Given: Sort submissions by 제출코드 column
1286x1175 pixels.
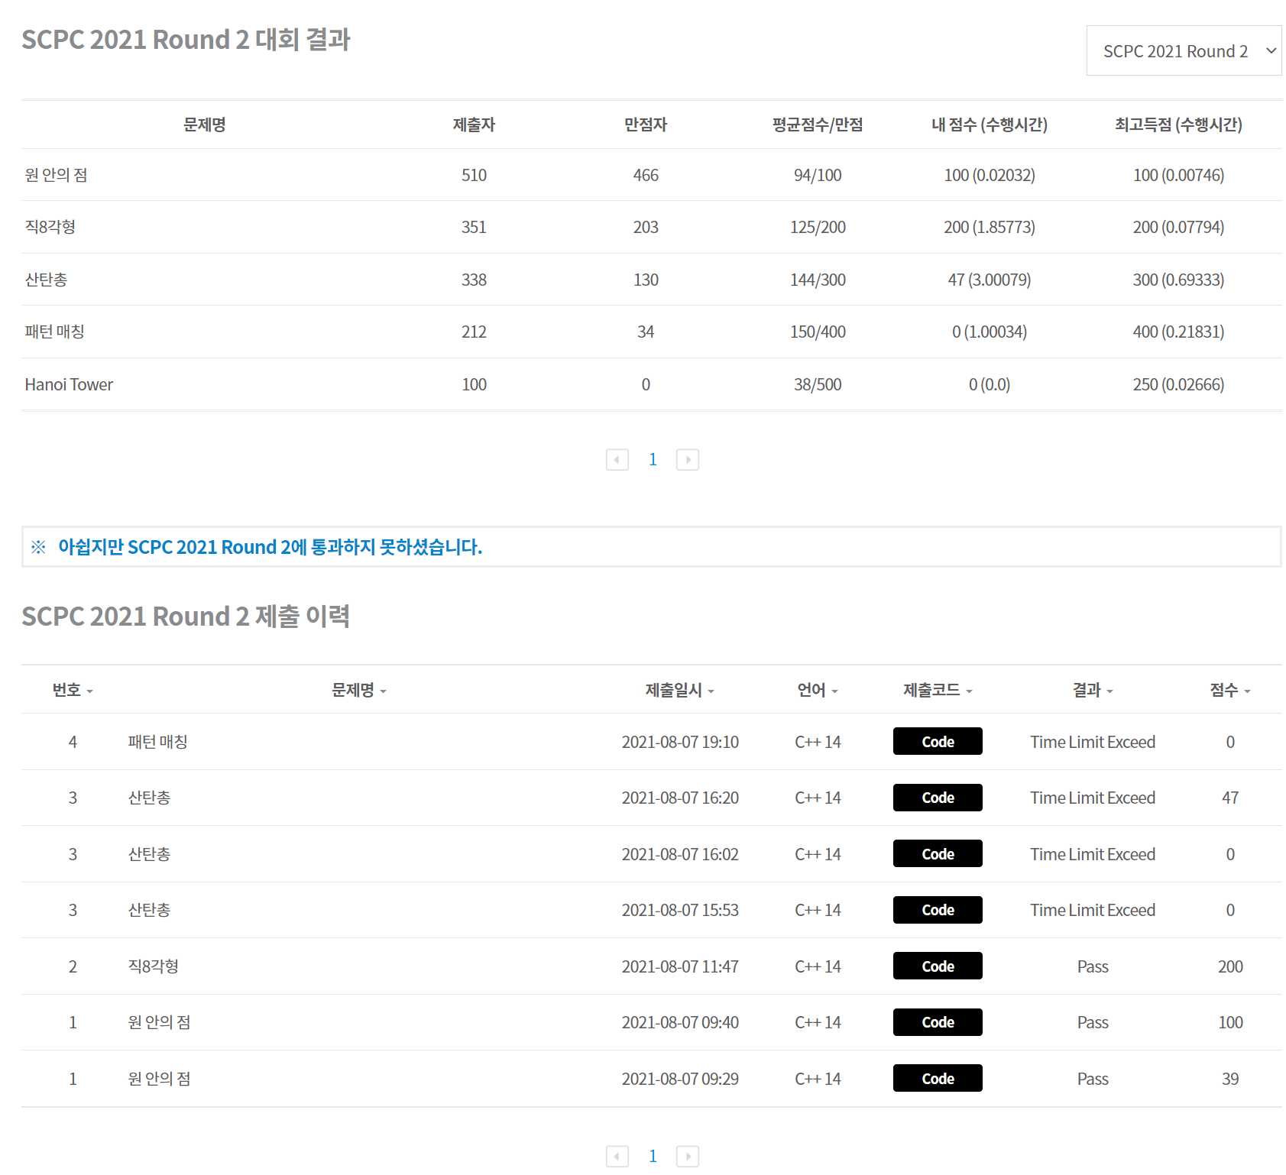Looking at the screenshot, I should click(x=938, y=690).
